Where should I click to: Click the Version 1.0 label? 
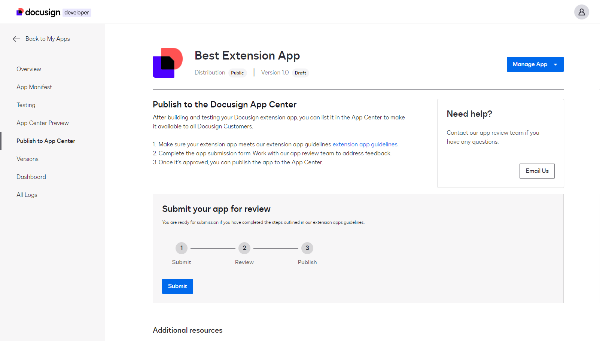click(275, 73)
